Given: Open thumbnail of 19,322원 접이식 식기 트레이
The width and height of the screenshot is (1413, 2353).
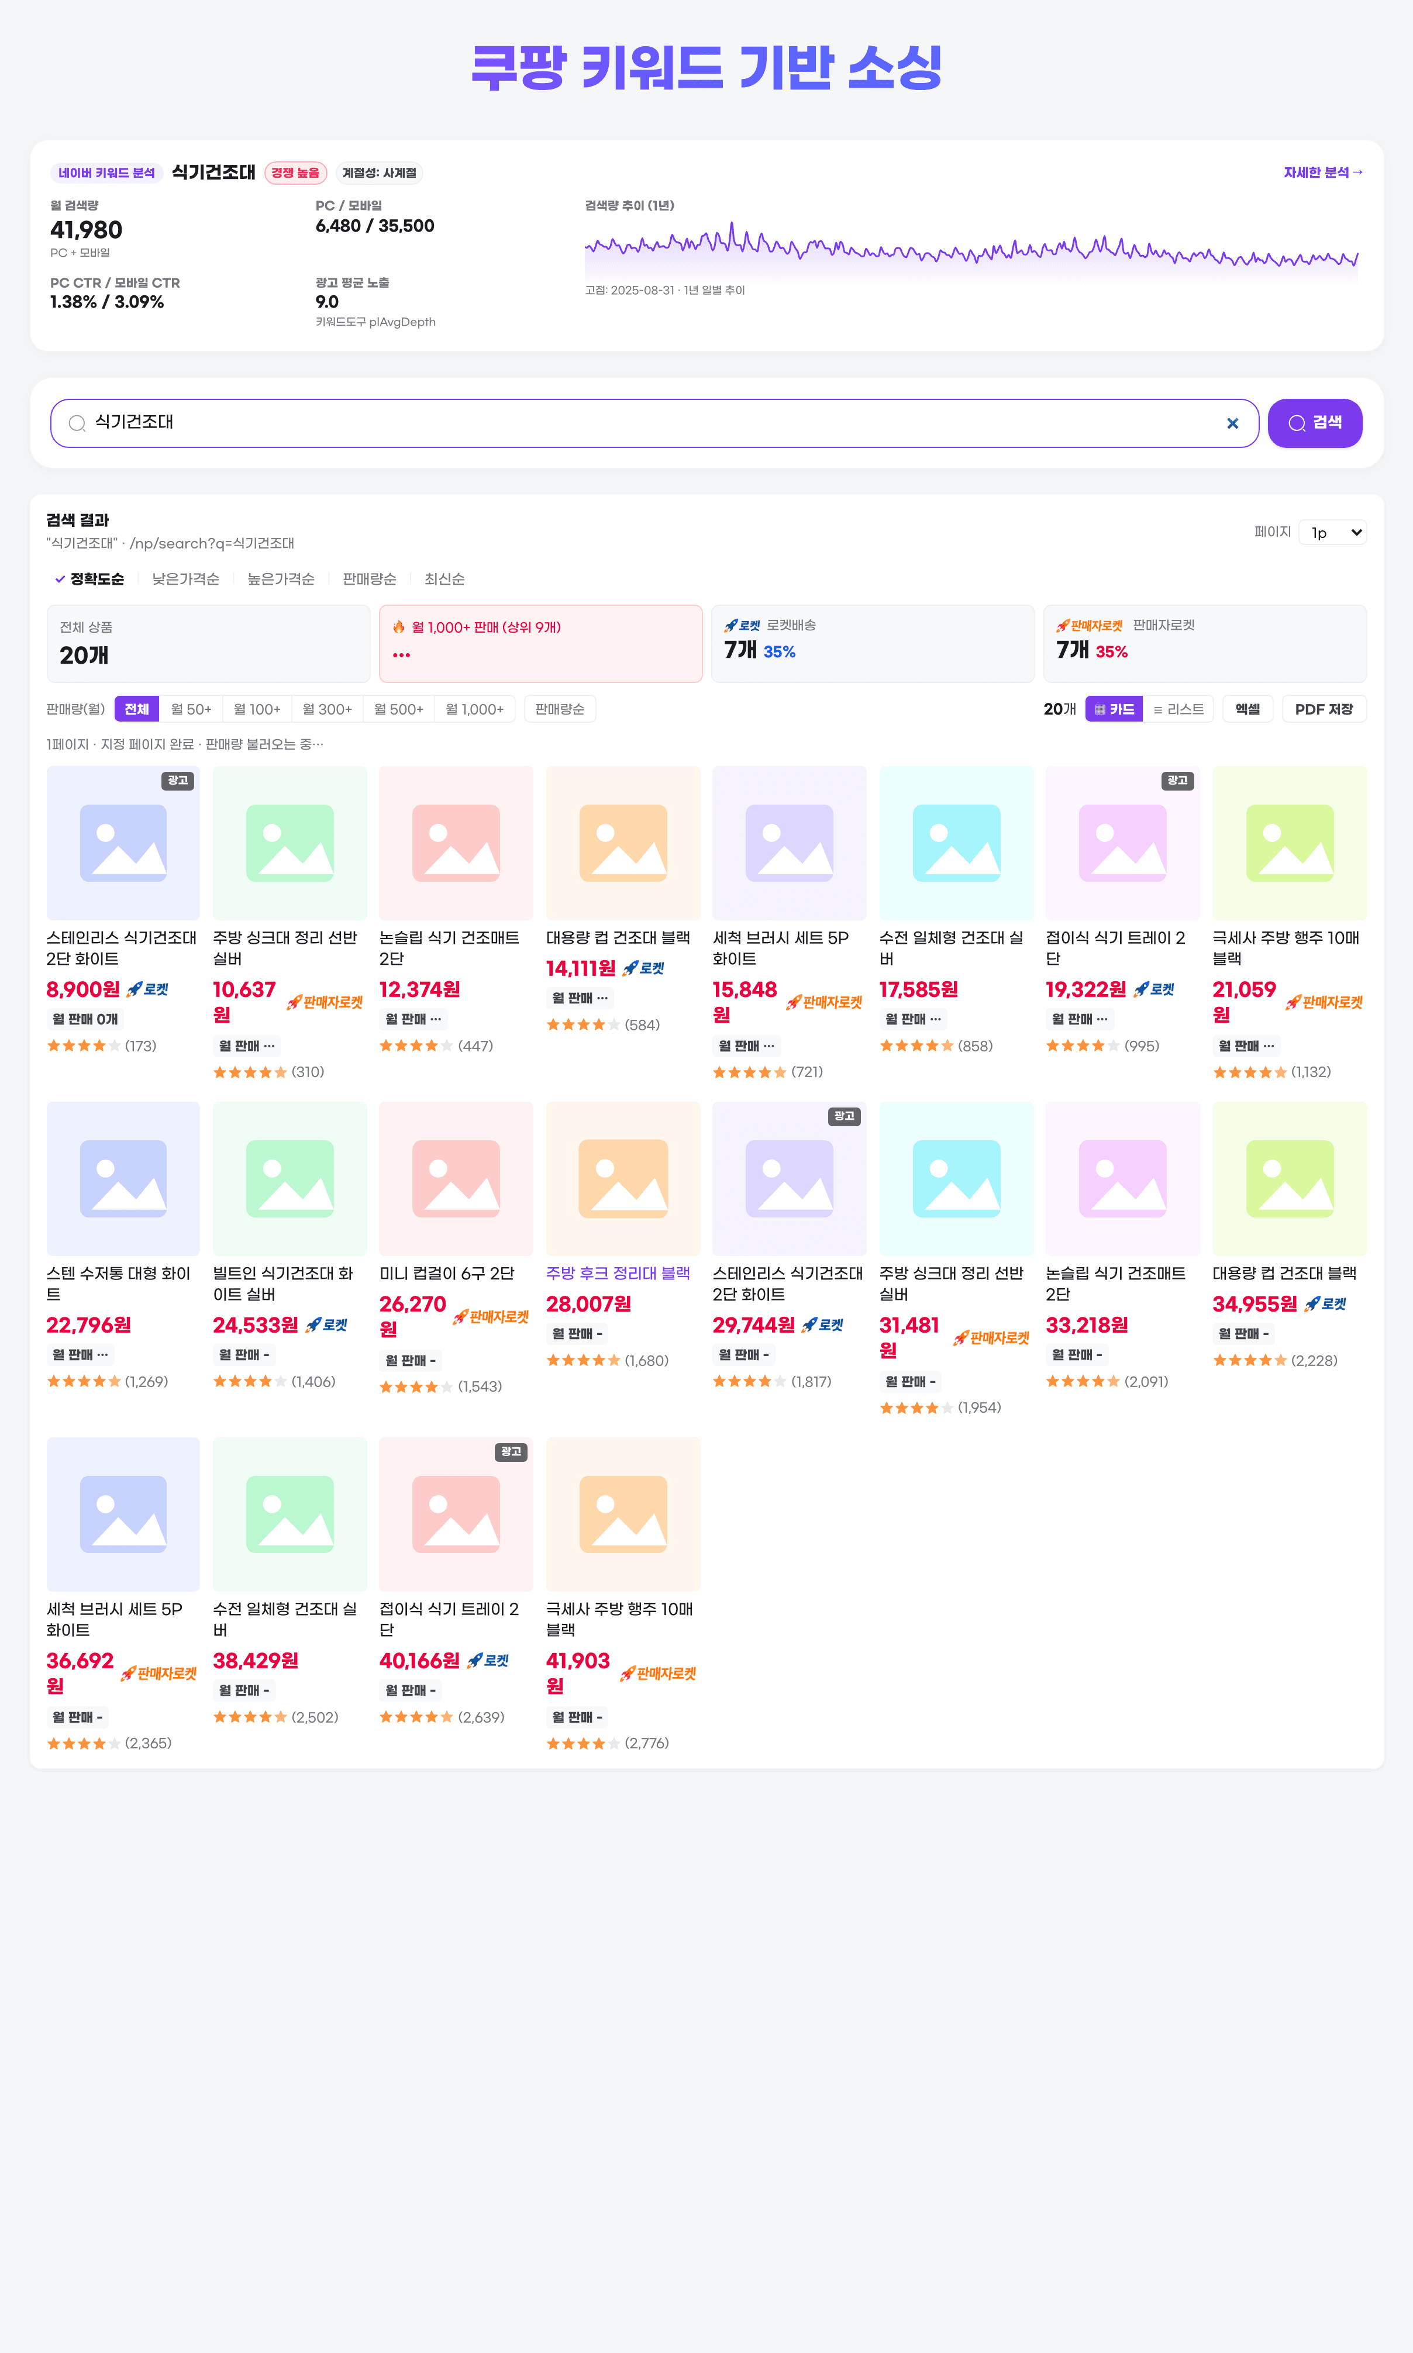Looking at the screenshot, I should coord(1122,843).
